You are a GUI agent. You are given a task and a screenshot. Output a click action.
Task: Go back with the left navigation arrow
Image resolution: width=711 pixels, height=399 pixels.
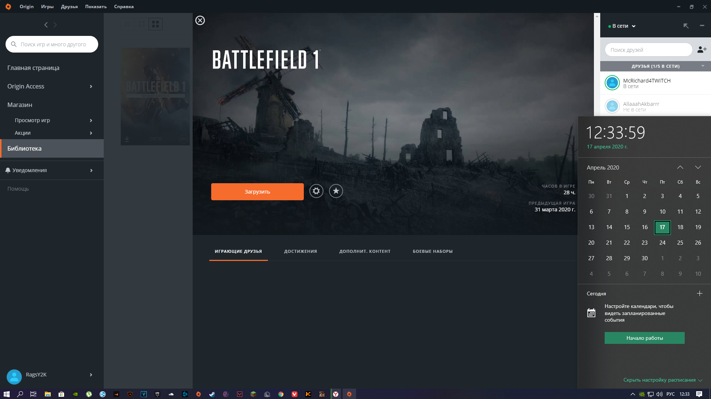tap(46, 25)
